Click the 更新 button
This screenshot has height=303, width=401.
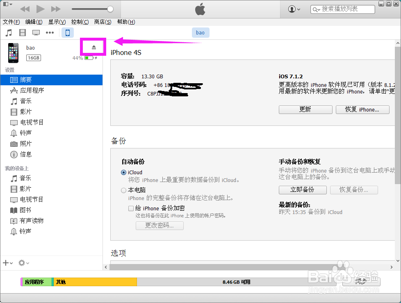pos(305,109)
